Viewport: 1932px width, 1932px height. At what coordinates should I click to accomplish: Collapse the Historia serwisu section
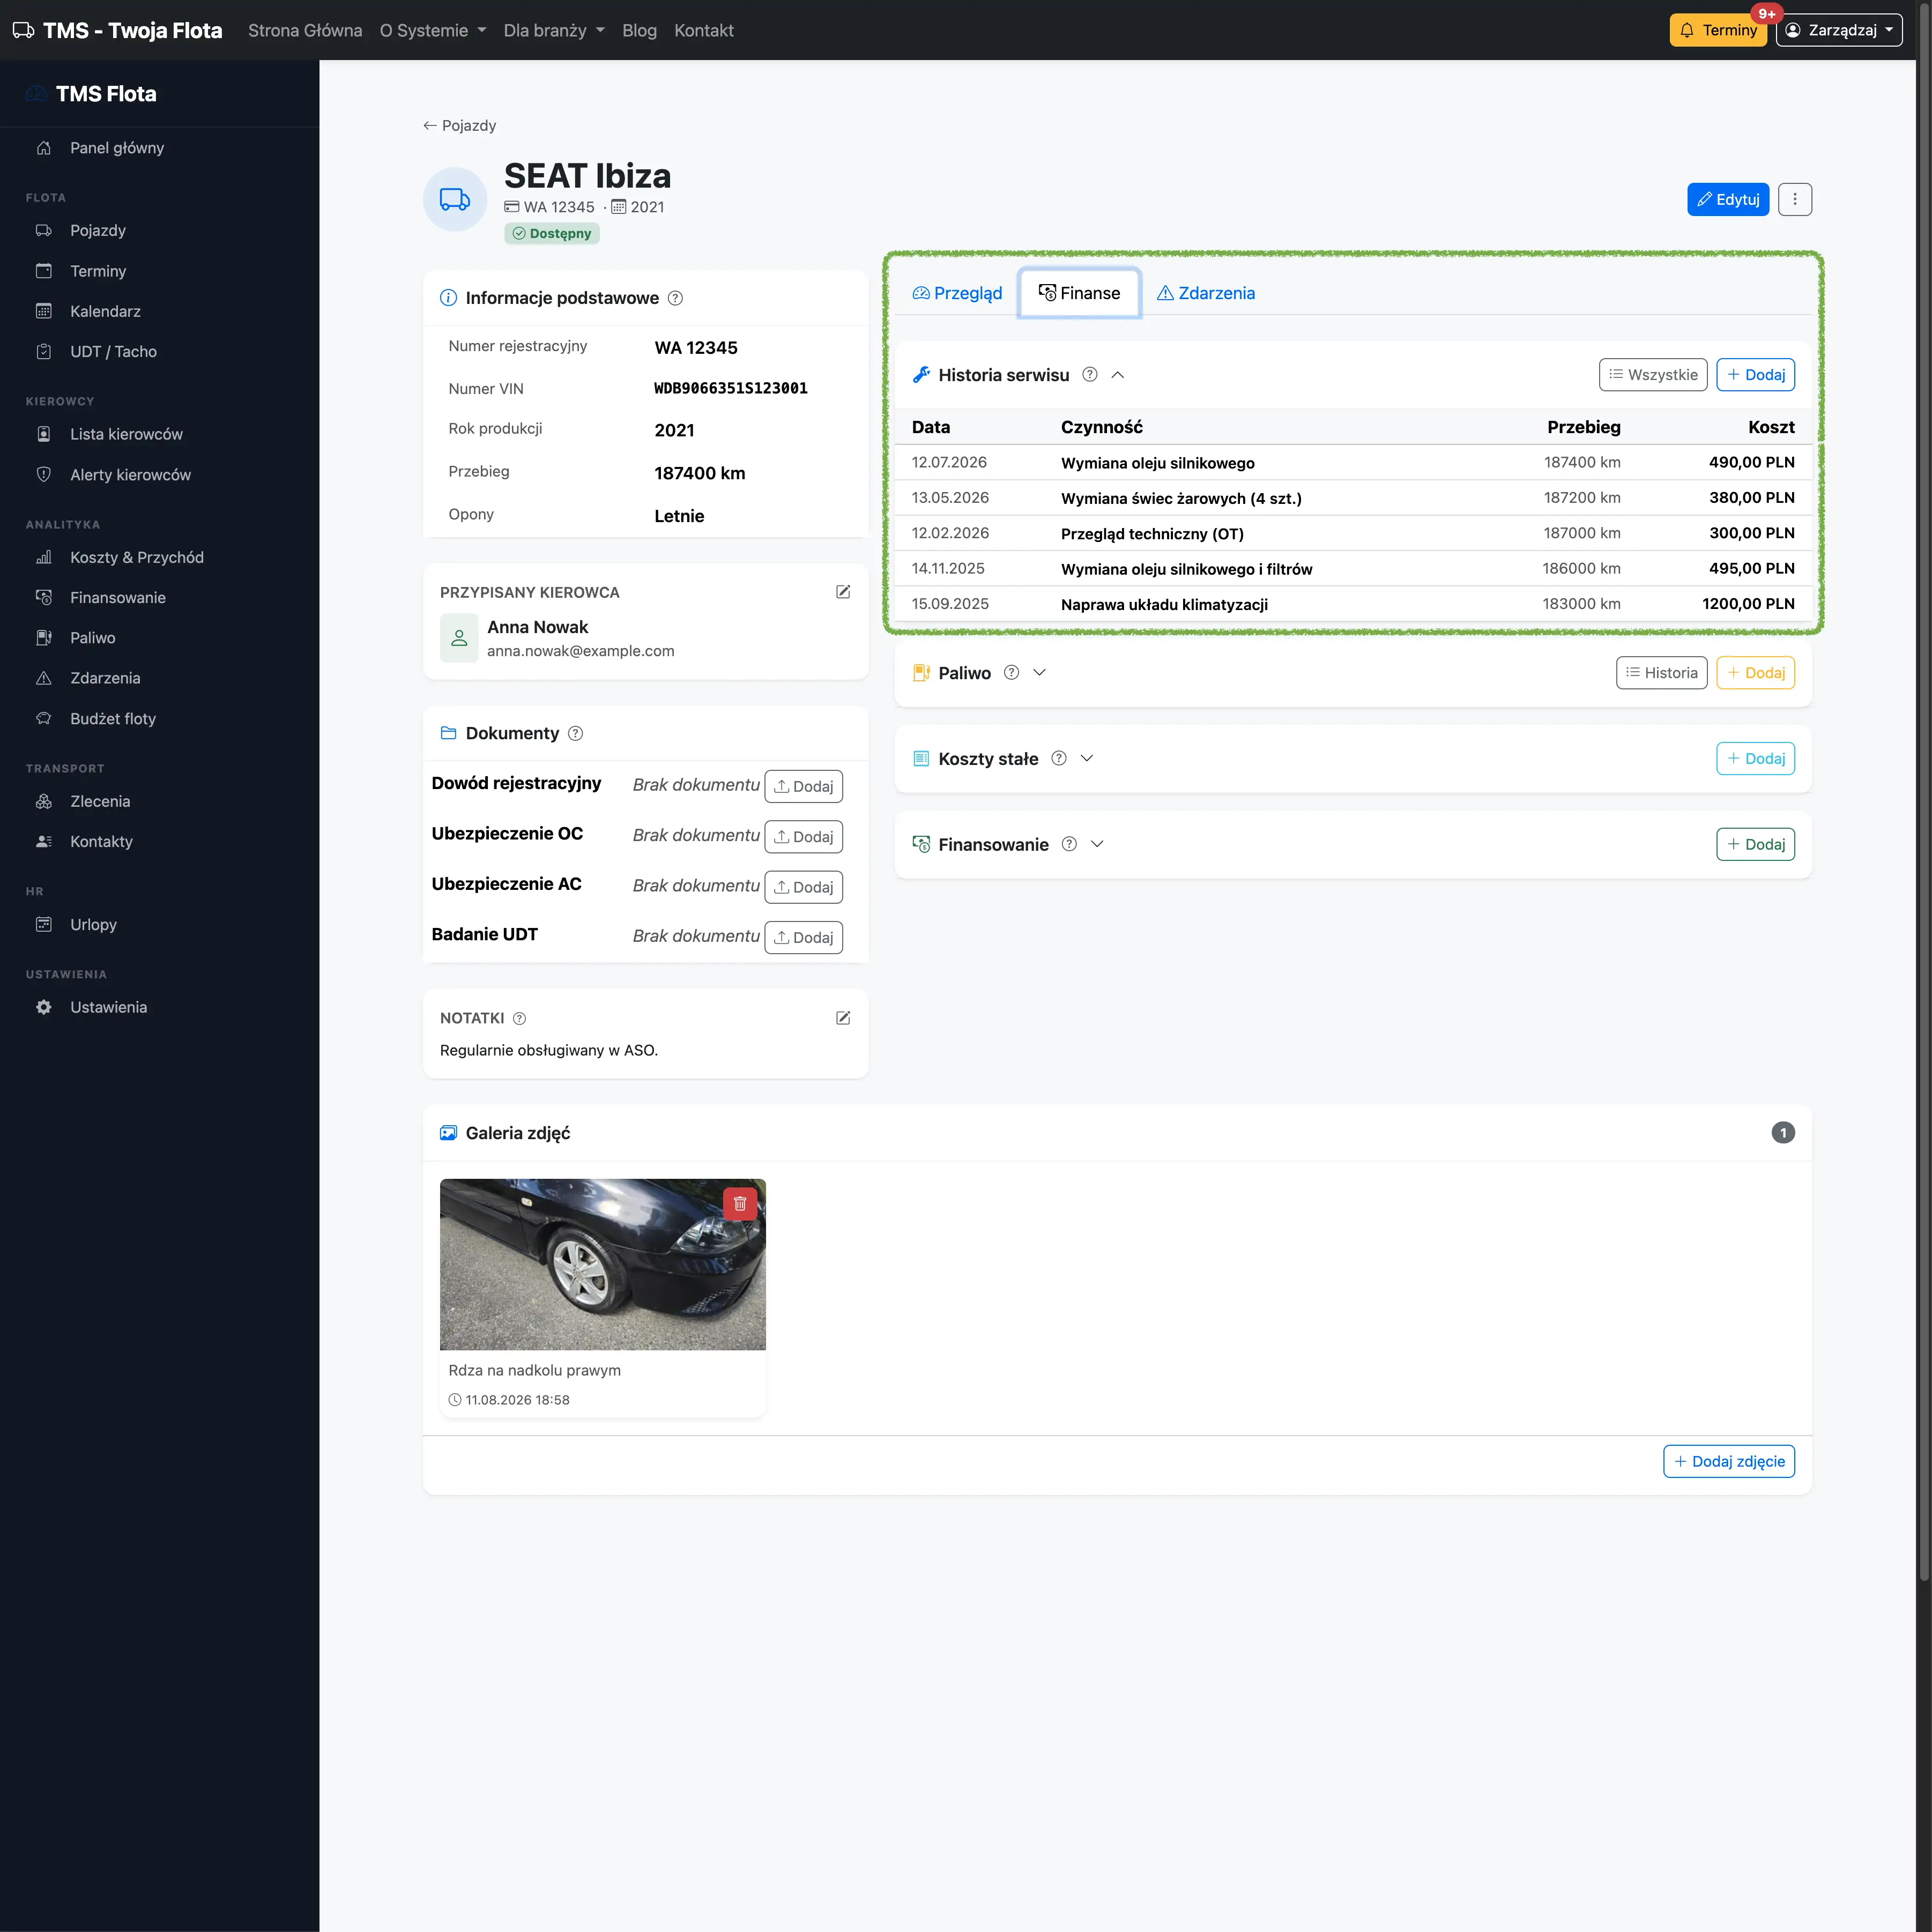point(1118,375)
